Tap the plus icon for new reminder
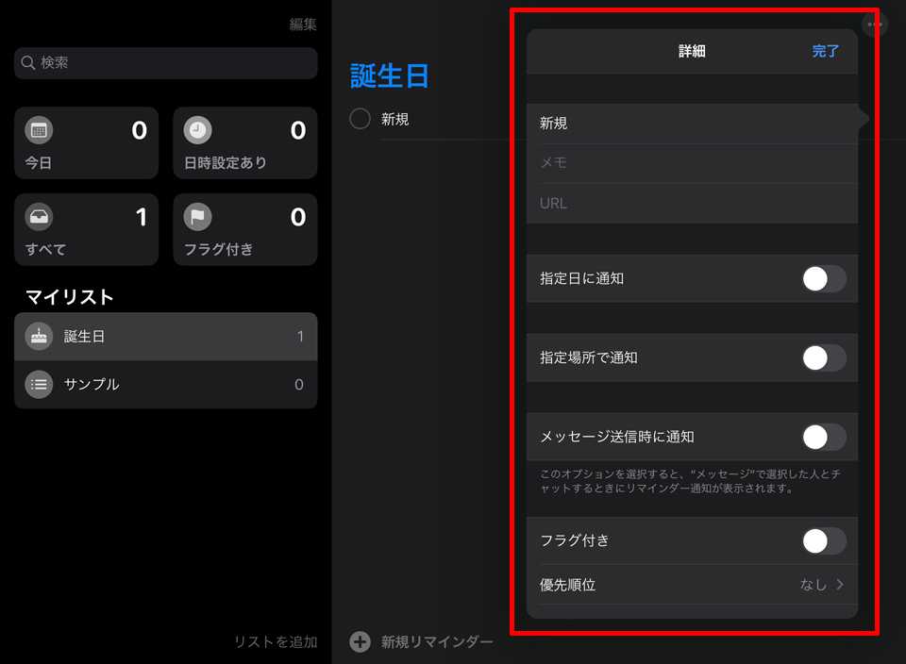 click(360, 642)
